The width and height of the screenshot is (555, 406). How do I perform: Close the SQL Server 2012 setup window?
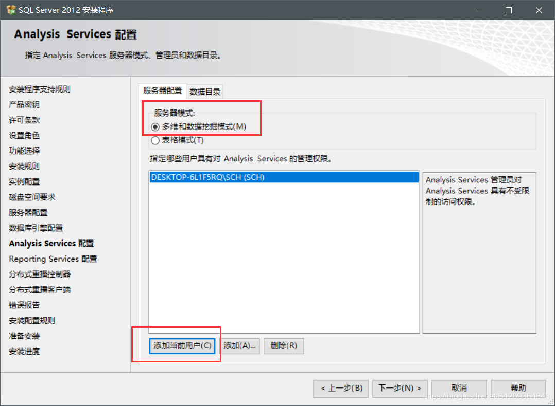tap(539, 10)
